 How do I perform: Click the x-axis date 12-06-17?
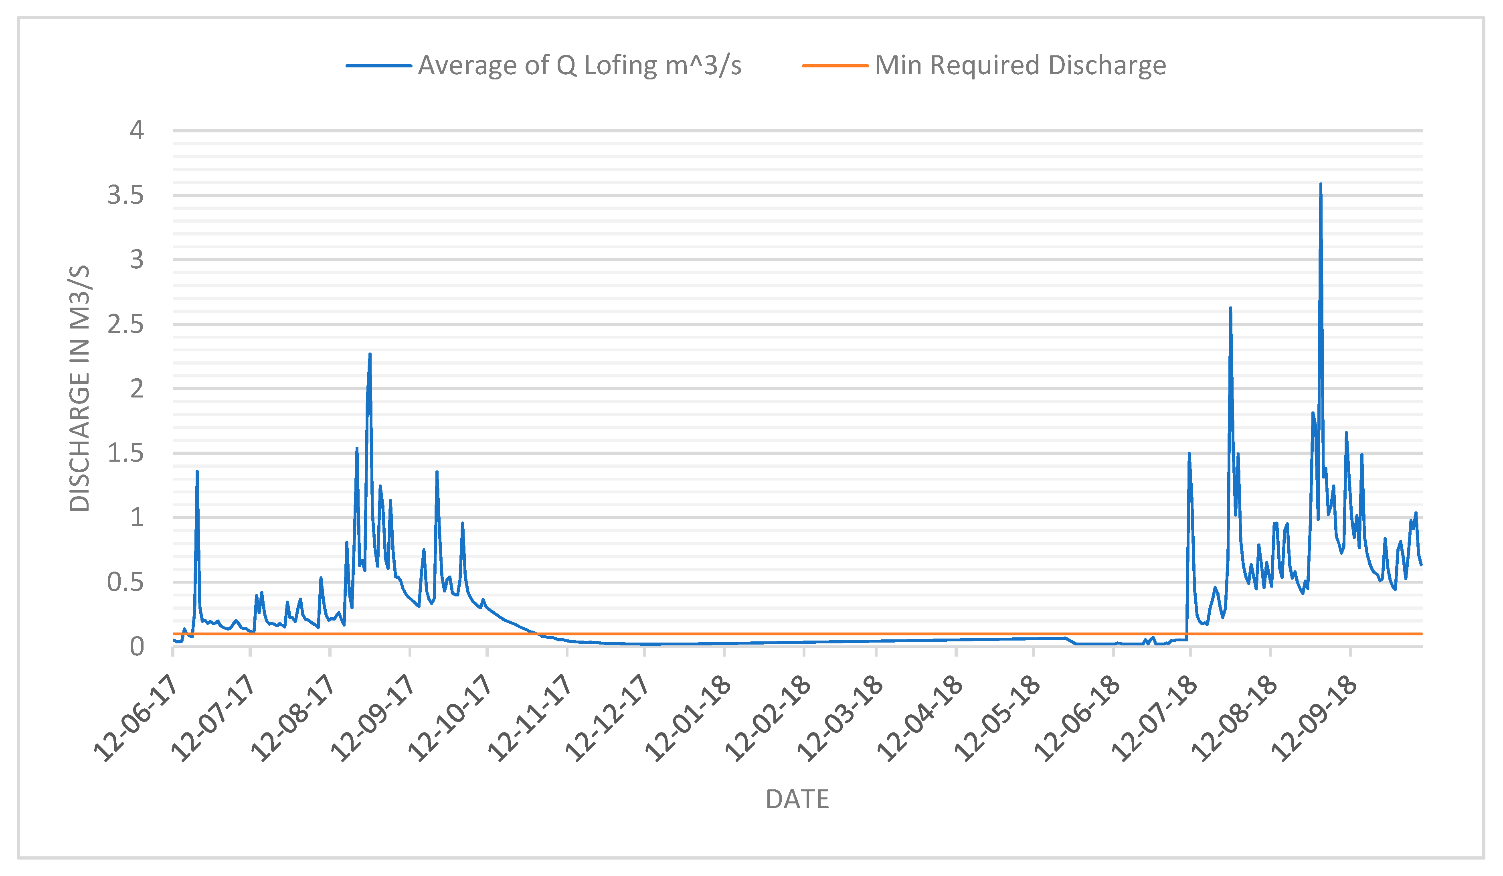click(x=136, y=718)
